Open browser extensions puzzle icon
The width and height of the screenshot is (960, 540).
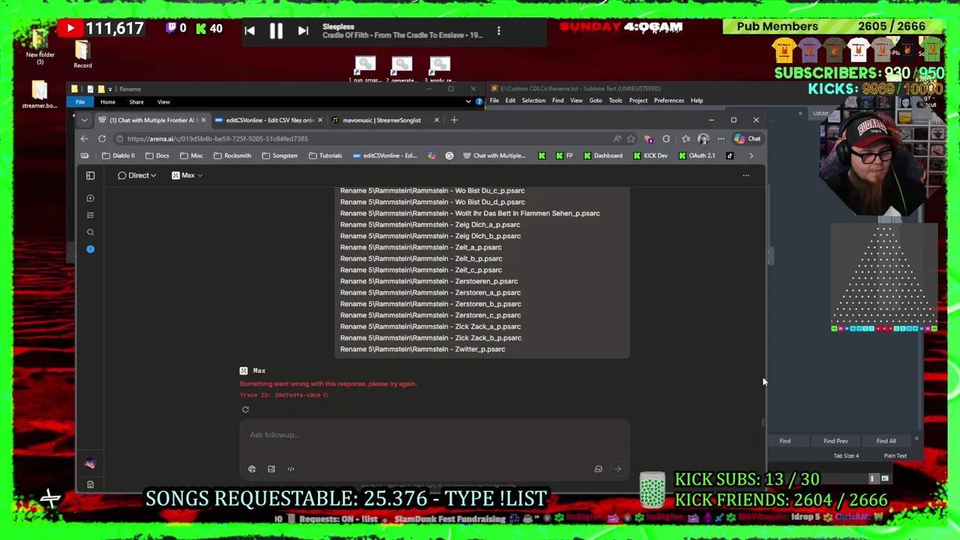click(666, 139)
